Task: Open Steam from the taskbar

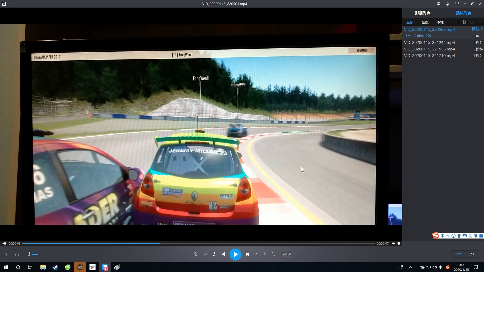Action: 55,267
